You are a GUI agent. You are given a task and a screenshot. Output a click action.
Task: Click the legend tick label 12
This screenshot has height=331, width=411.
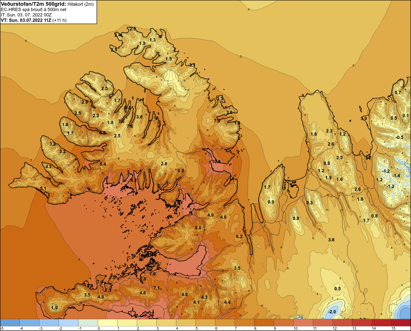[x=335, y=329]
